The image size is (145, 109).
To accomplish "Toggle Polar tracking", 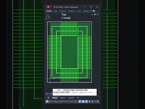I will tap(62, 101).
